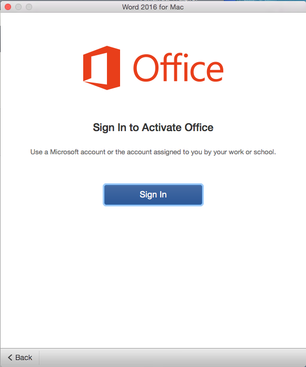The width and height of the screenshot is (306, 367).
Task: Go back using the Back button
Action: tap(20, 358)
